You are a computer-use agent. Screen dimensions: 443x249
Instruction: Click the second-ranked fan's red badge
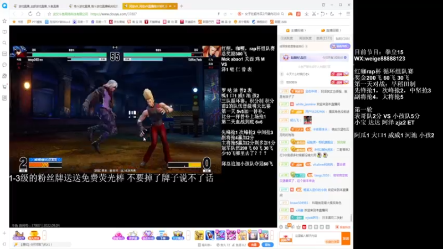(x=339, y=82)
